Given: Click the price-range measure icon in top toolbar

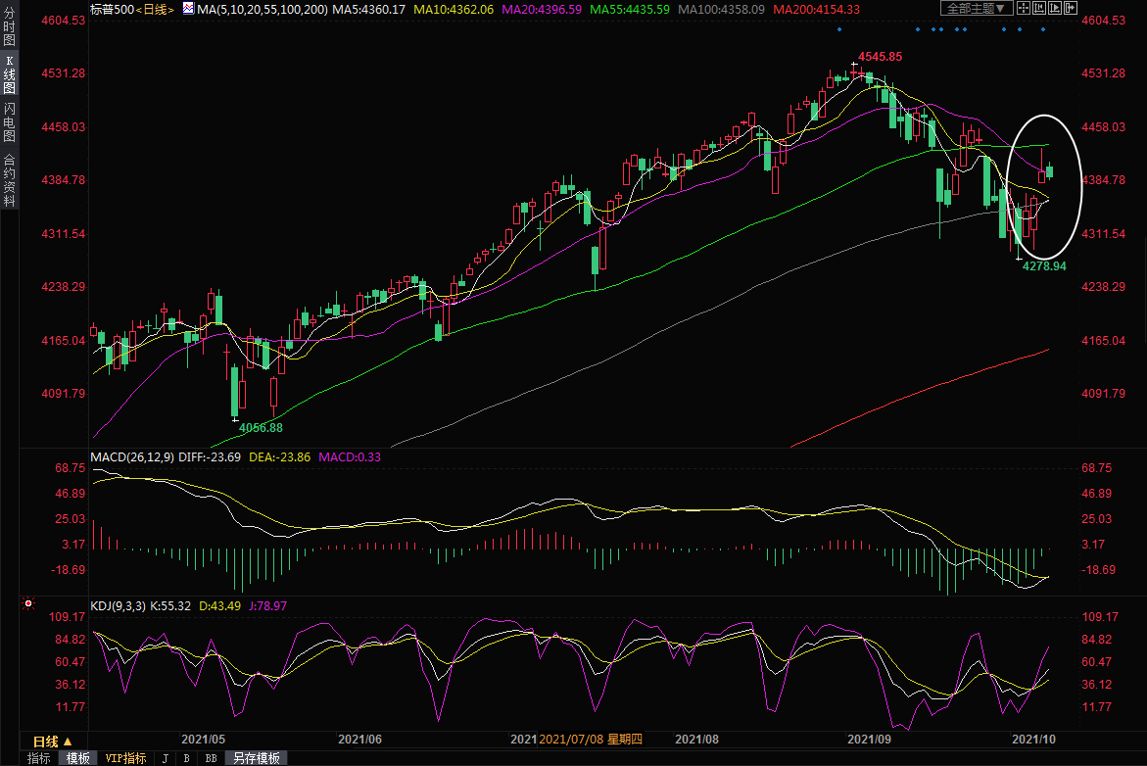Looking at the screenshot, I should click(x=1038, y=9).
